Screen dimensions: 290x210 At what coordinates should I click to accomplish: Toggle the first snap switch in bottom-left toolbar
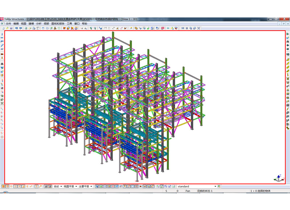[x=3, y=186]
